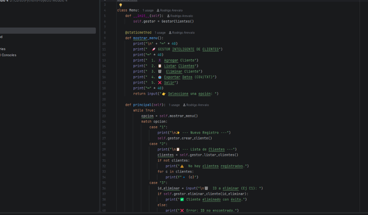The image size is (368, 215).
Task: Click line number 9 in the gutter
Action: click(105, 38)
